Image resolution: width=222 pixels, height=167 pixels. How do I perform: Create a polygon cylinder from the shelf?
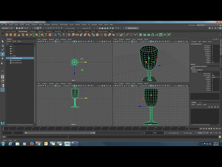[x=15, y=35]
